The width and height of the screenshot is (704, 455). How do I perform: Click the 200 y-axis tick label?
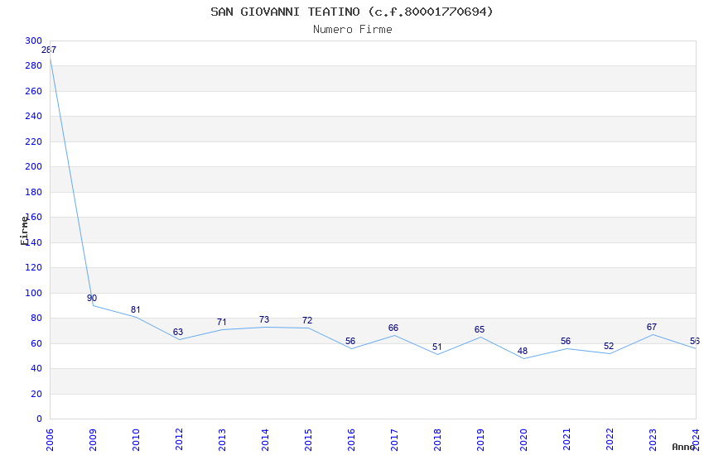[x=34, y=167]
